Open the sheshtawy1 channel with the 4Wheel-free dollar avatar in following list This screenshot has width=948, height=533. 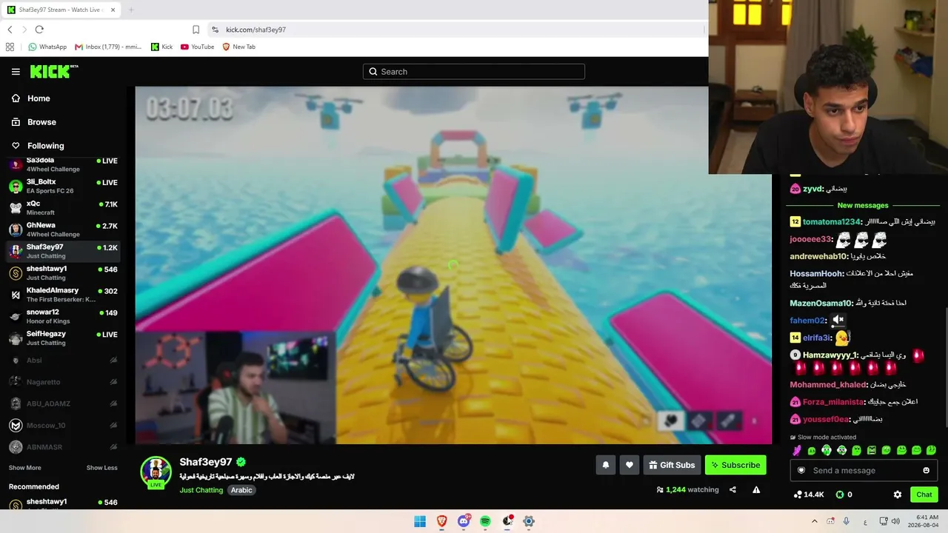click(64, 273)
